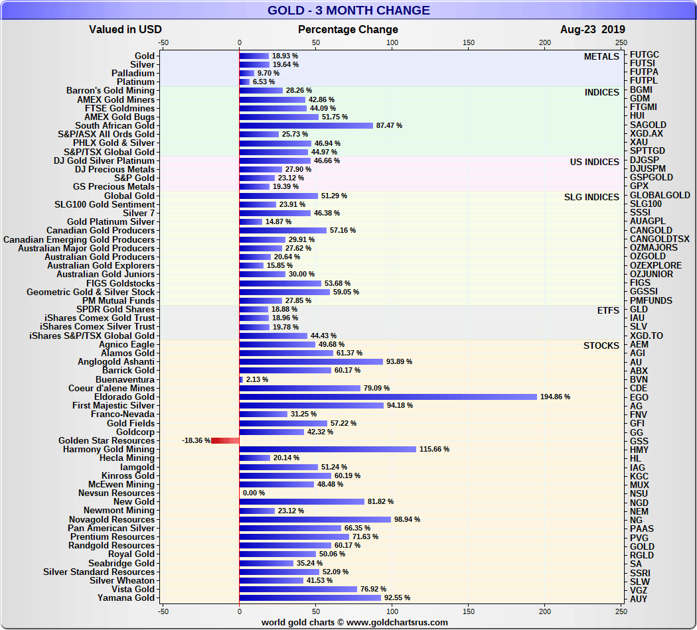Click the "Harmony Gold Mining" label
This screenshot has height=630, width=697.
click(x=109, y=450)
